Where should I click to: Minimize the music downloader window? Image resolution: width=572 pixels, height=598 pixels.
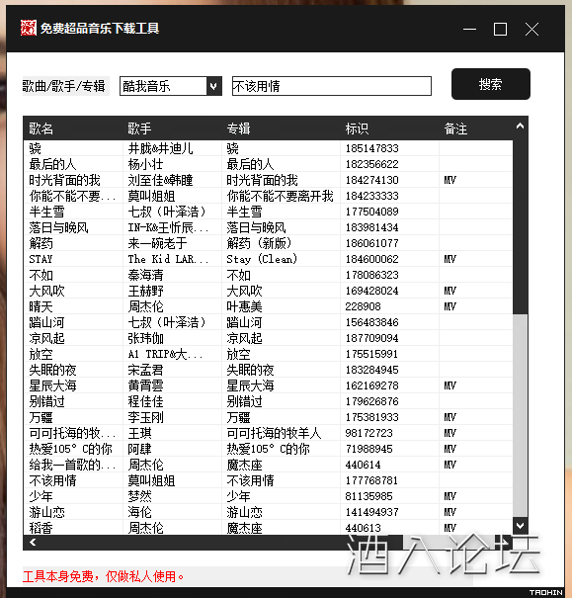point(469,29)
